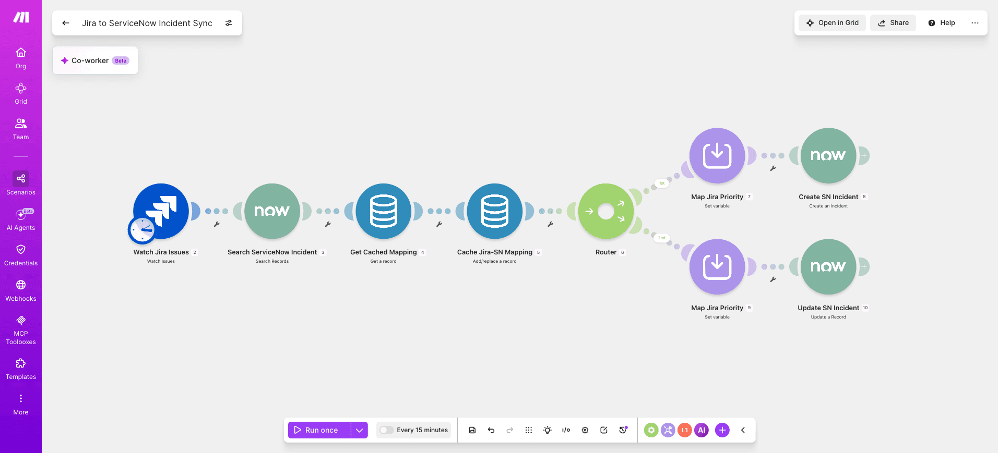Image resolution: width=998 pixels, height=453 pixels.
Task: Click the green Flow Control tools icon
Action: coord(651,430)
